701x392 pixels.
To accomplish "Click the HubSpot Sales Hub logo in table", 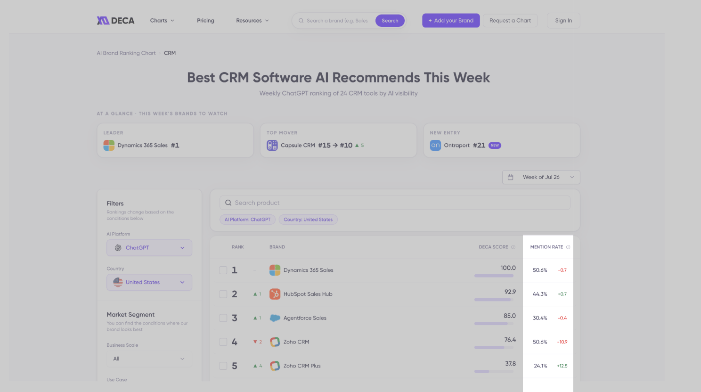I will pos(275,294).
